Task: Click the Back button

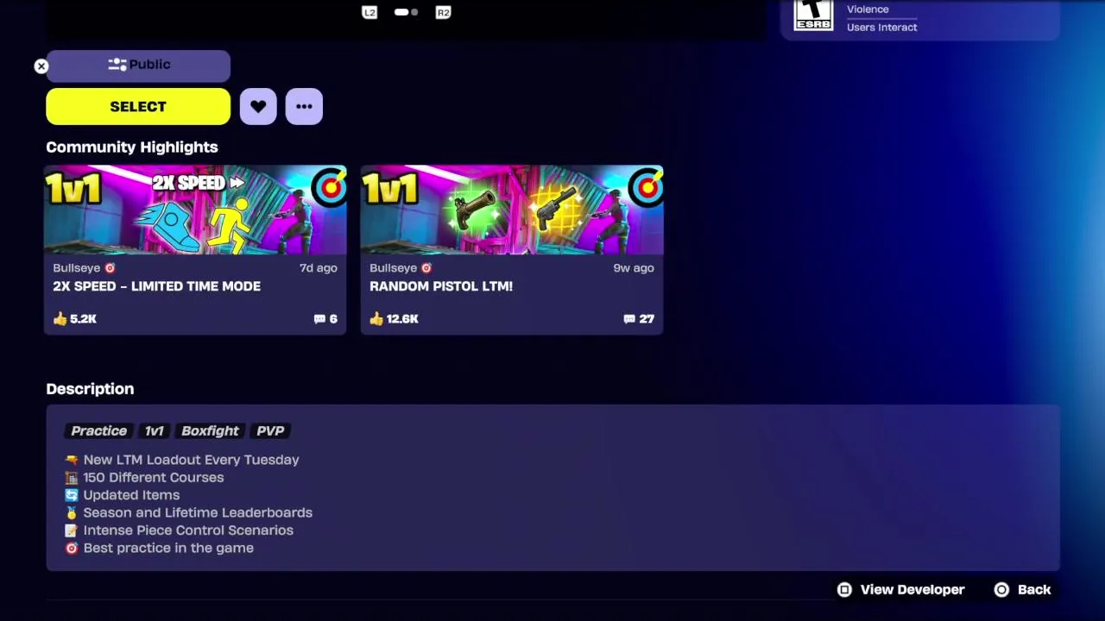Action: [1022, 590]
